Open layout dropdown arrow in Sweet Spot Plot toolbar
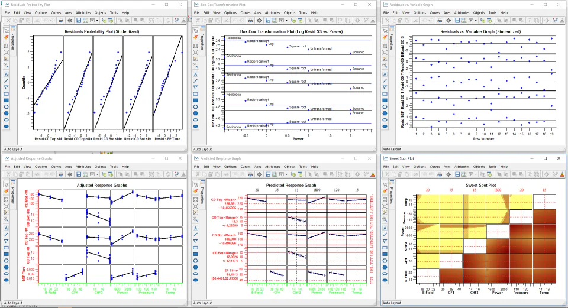The height and width of the screenshot is (308, 568). coord(476,174)
